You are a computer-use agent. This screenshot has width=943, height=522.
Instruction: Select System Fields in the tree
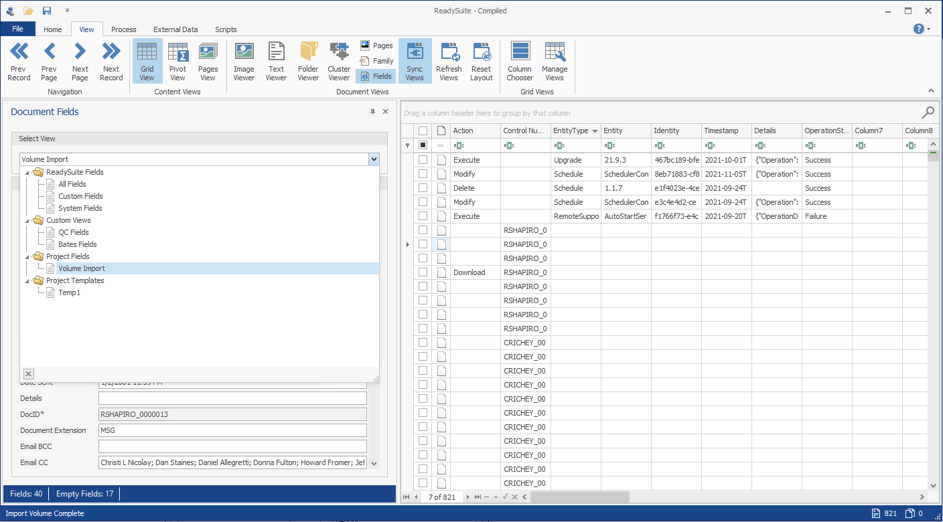(x=80, y=208)
